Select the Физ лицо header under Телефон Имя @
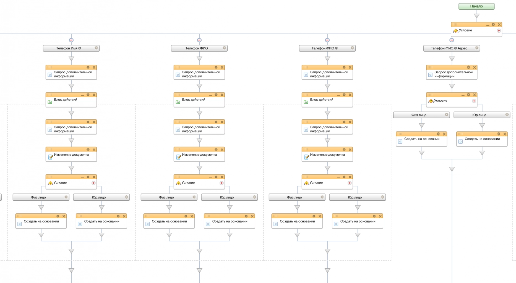Image resolution: width=516 pixels, height=283 pixels. pyautogui.click(x=38, y=197)
